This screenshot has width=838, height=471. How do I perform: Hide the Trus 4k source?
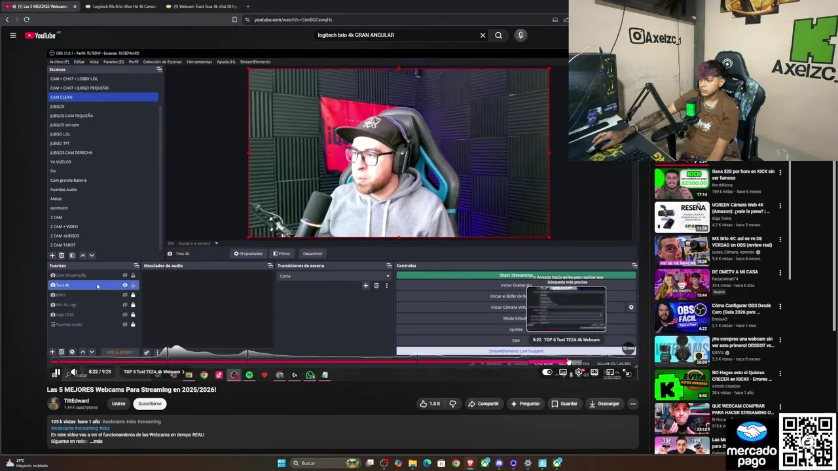(x=125, y=285)
